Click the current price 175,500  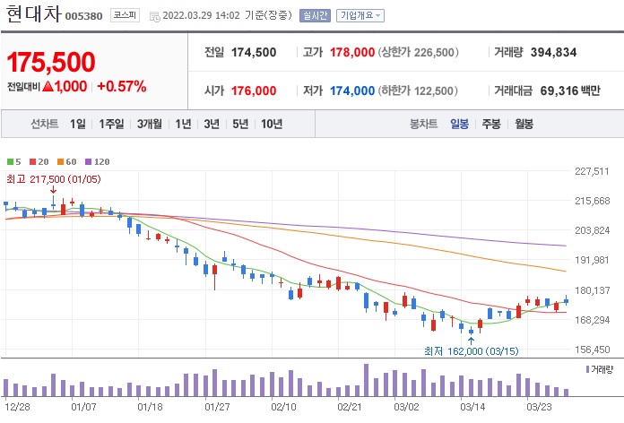tap(51, 62)
